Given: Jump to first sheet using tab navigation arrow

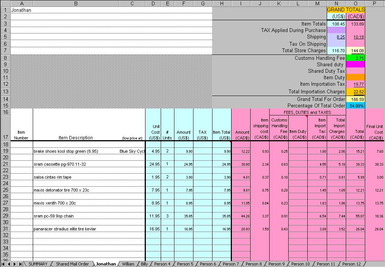Looking at the screenshot, I should click(3, 264).
